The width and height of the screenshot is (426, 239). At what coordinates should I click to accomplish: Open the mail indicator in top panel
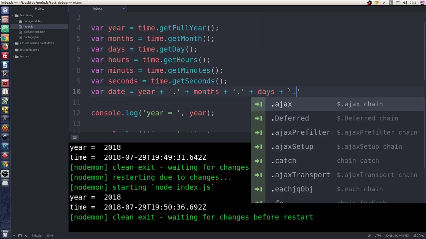pyautogui.click(x=398, y=3)
